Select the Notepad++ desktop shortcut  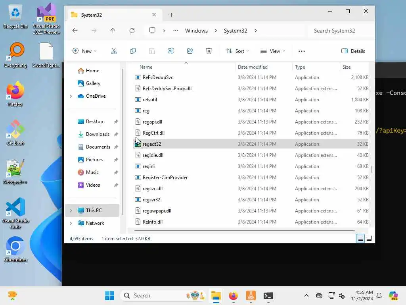(x=15, y=172)
